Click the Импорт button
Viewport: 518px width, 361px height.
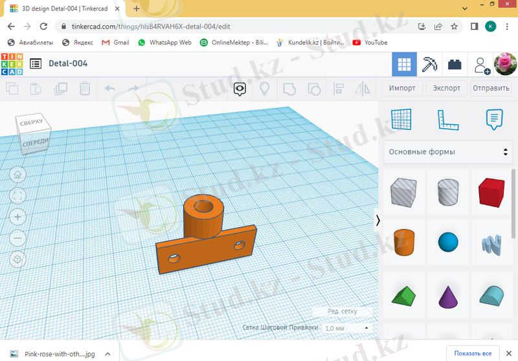coord(402,88)
